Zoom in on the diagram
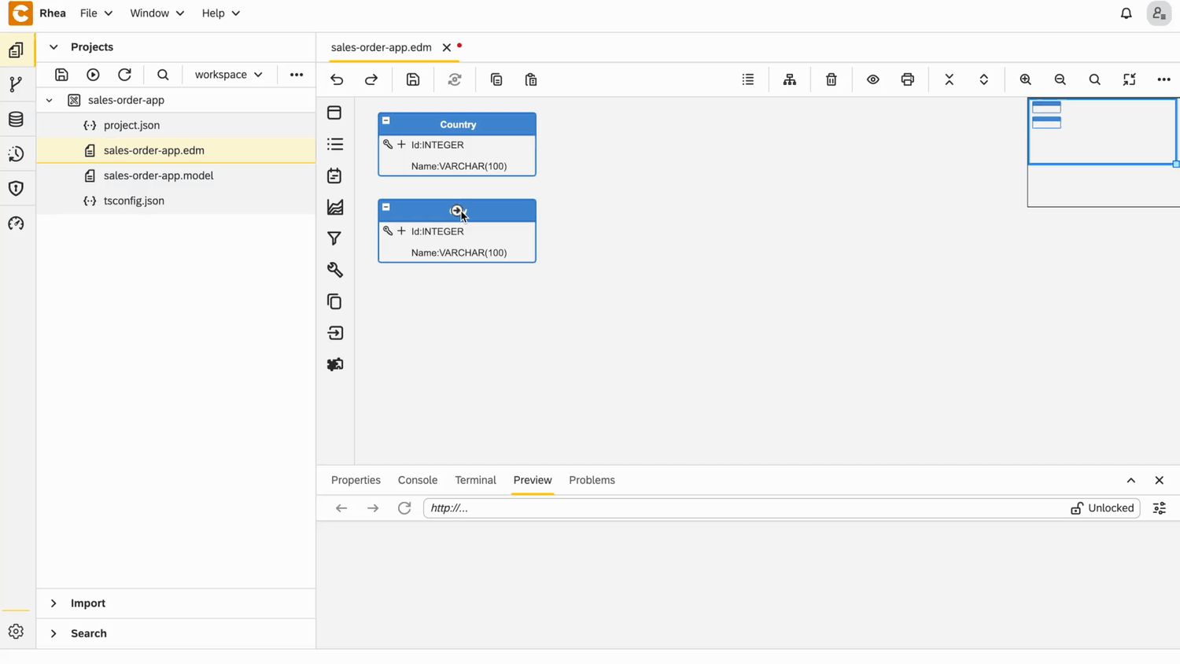Viewport: 1180px width, 664px height. click(1026, 79)
